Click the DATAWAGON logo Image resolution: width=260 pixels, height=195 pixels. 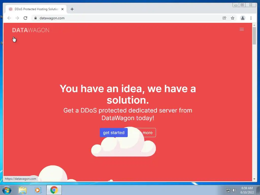pos(31,30)
